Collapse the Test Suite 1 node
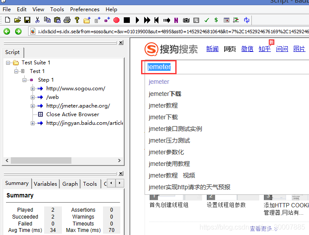The image size is (309, 235). [8, 63]
